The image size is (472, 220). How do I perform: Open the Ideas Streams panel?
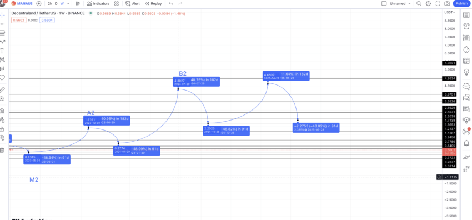coord(466,120)
